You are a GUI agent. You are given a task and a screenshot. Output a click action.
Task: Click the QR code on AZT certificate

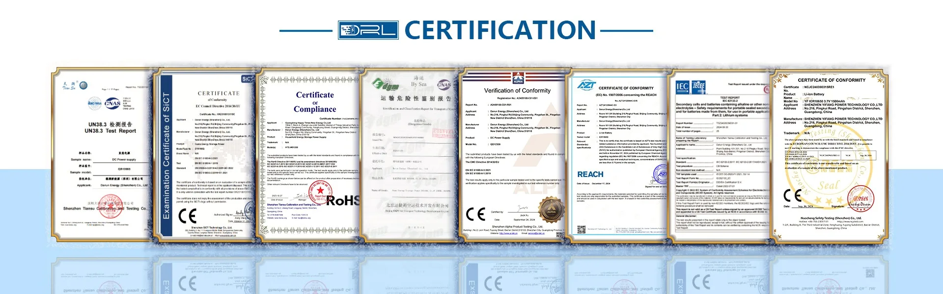point(581,229)
